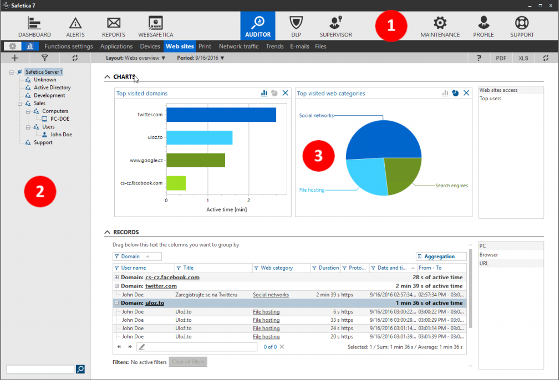The height and width of the screenshot is (380, 560).
Task: Open the Reports envelope icon
Action: tap(113, 24)
